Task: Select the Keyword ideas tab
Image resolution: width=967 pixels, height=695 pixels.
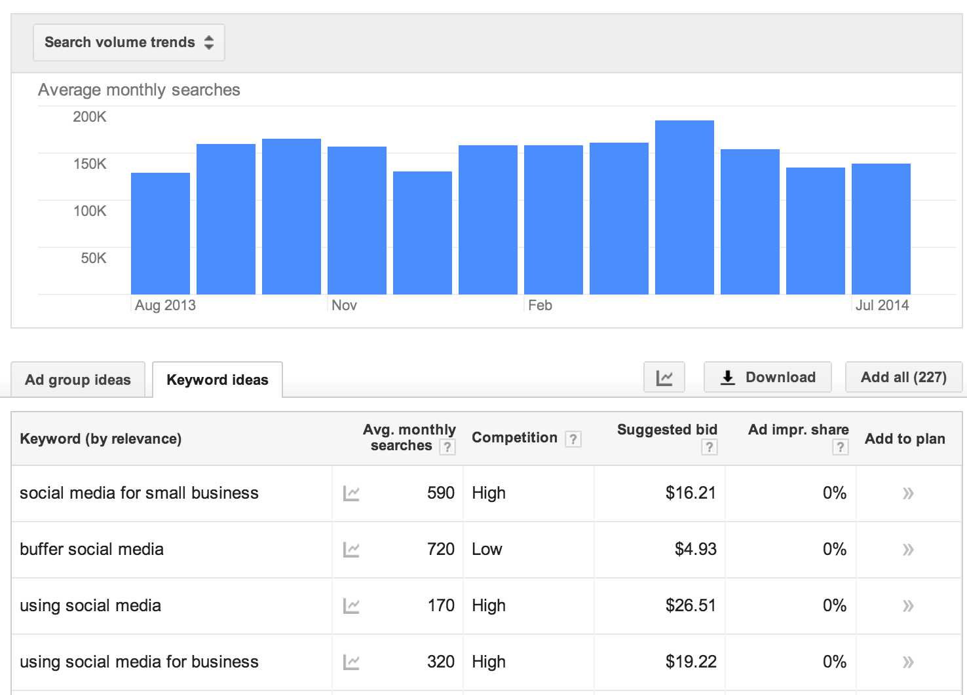Action: 218,380
